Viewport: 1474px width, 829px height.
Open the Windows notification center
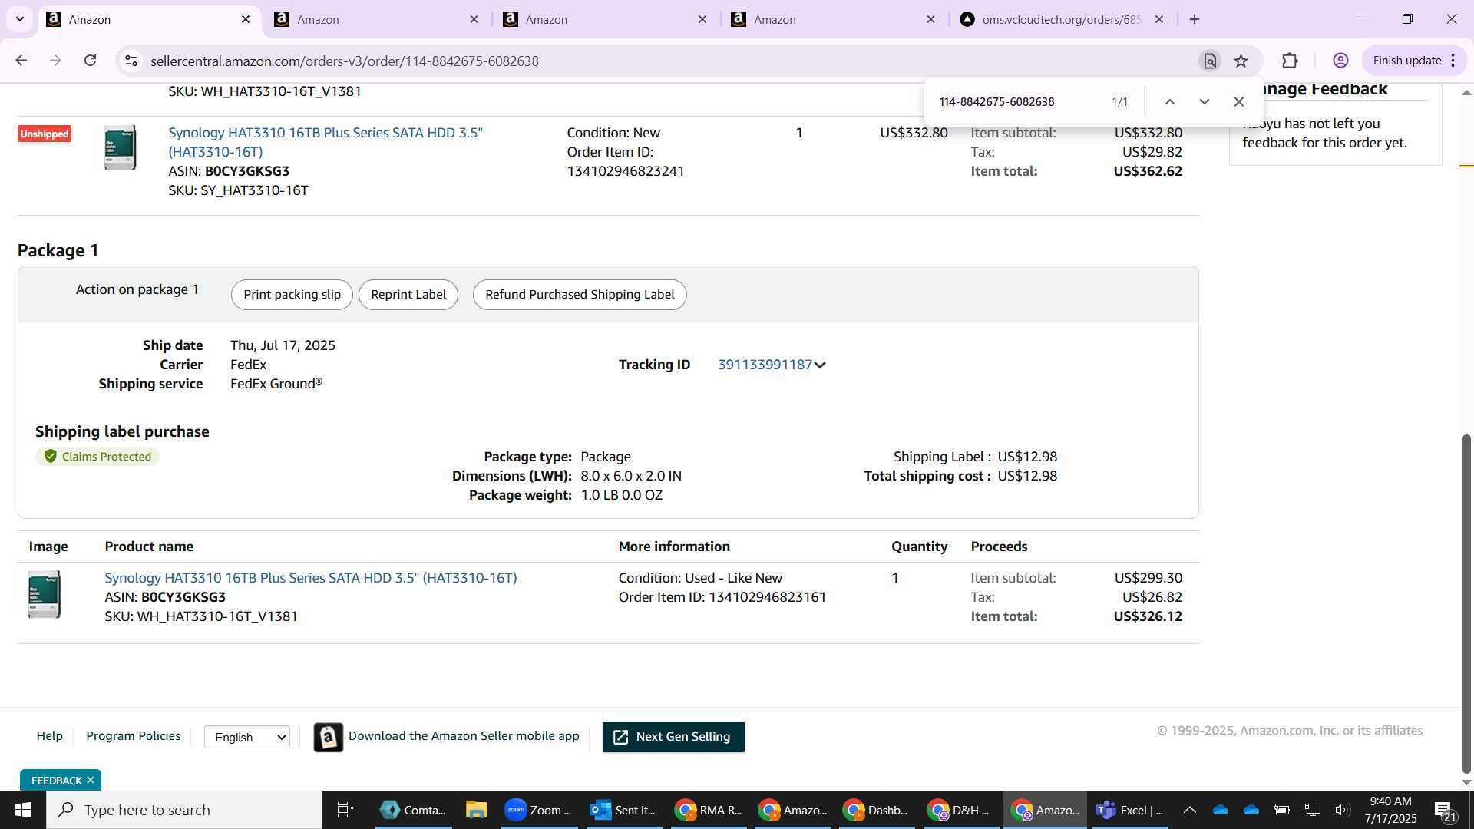click(x=1445, y=811)
